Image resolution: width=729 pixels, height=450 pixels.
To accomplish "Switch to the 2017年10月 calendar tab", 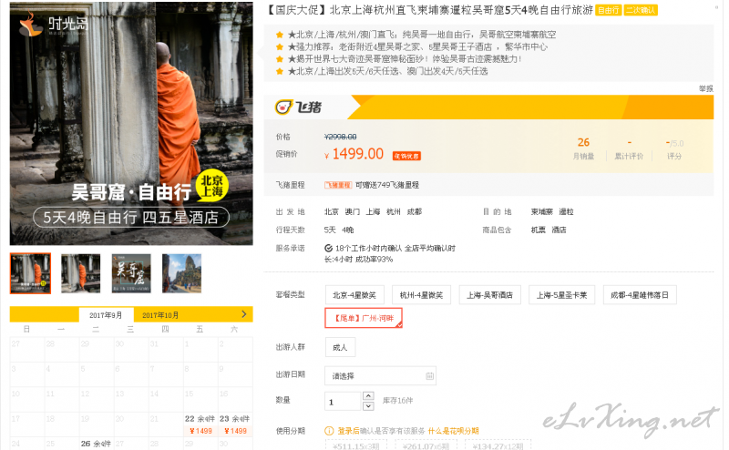I will (160, 314).
